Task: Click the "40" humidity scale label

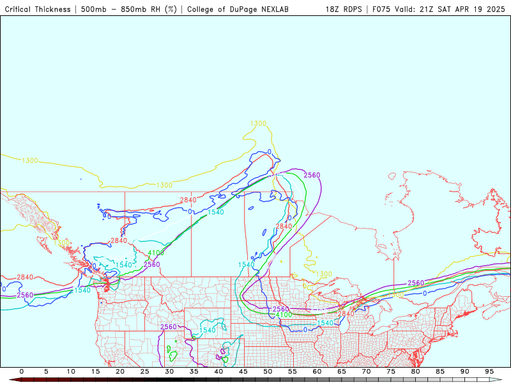Action: [x=218, y=372]
